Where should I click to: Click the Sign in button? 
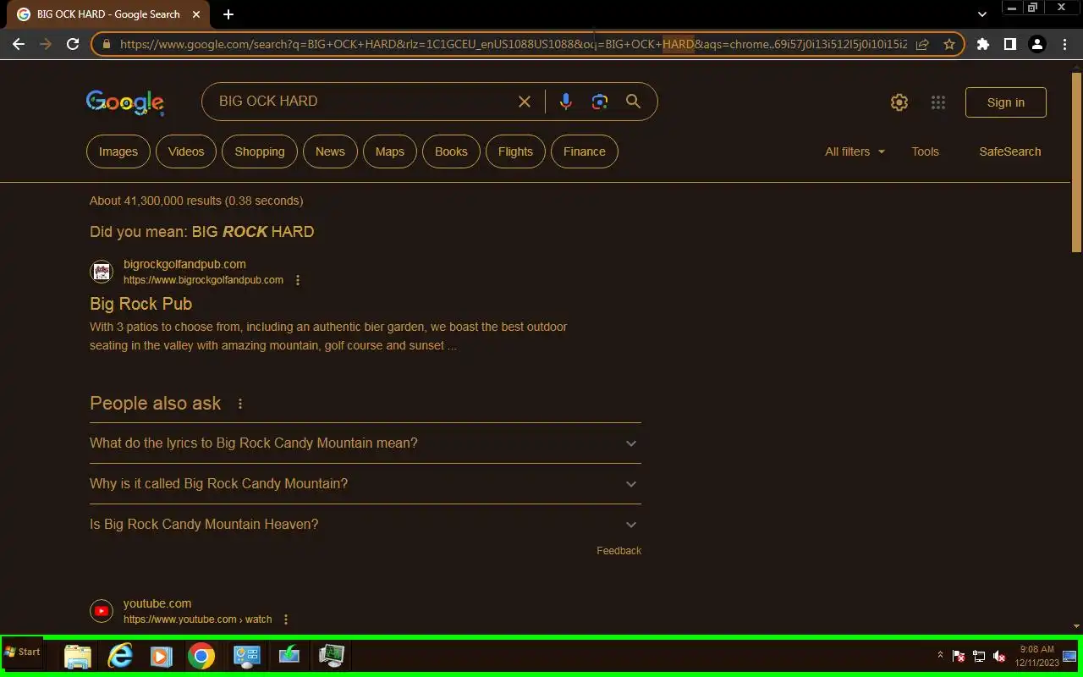coord(1006,102)
